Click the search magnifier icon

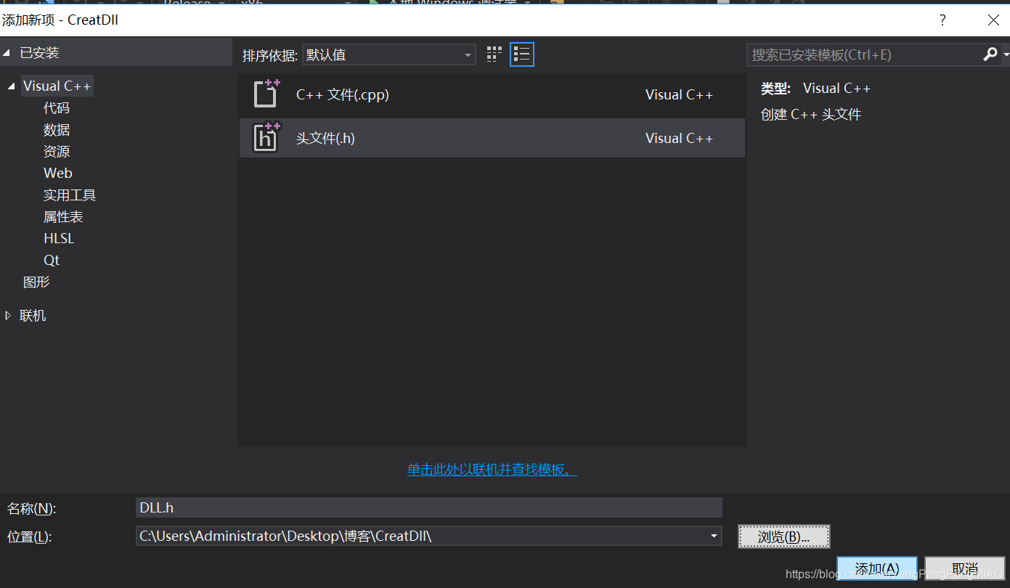tap(990, 54)
